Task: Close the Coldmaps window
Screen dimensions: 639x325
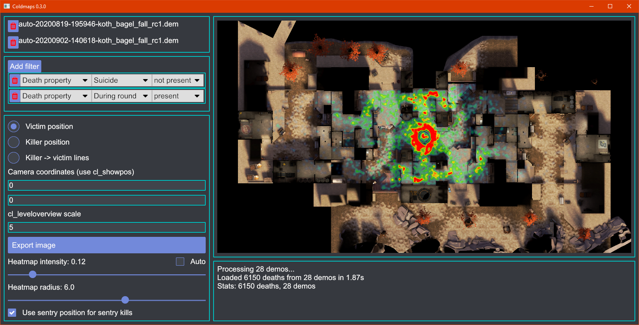Action: click(x=629, y=6)
